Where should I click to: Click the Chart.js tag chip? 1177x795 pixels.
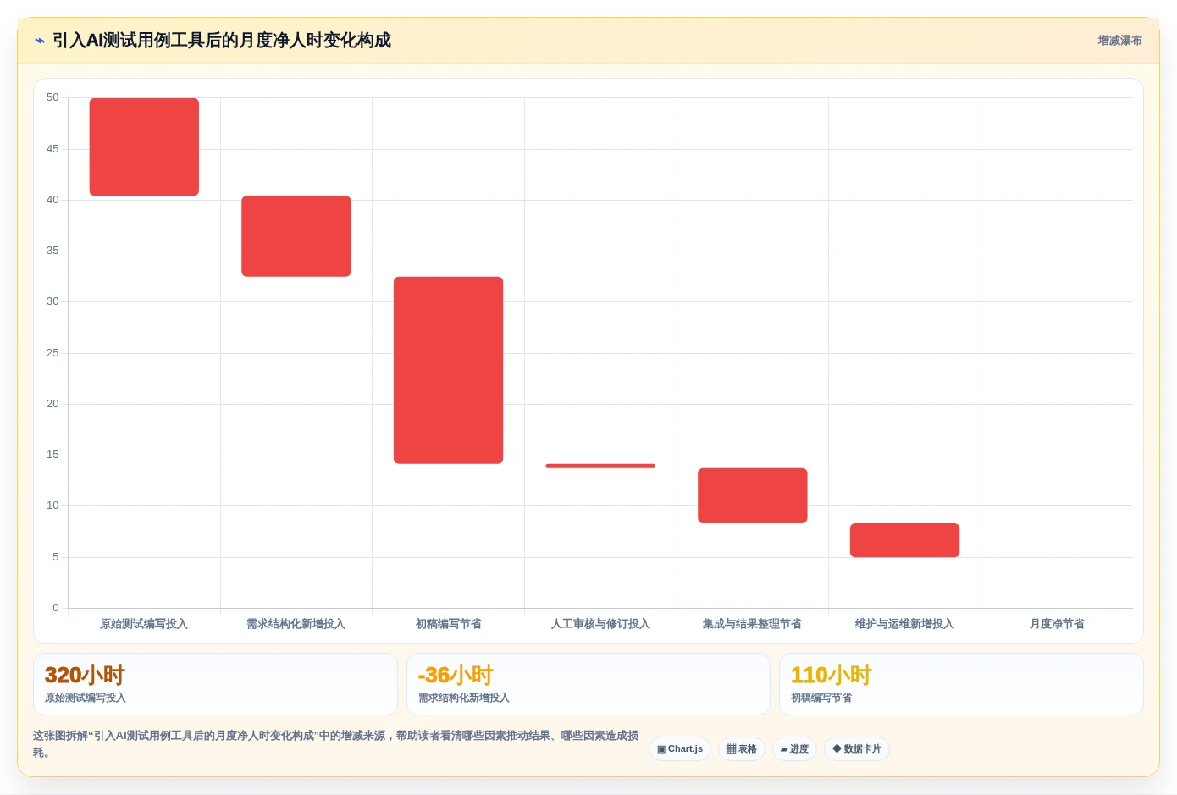pos(680,748)
